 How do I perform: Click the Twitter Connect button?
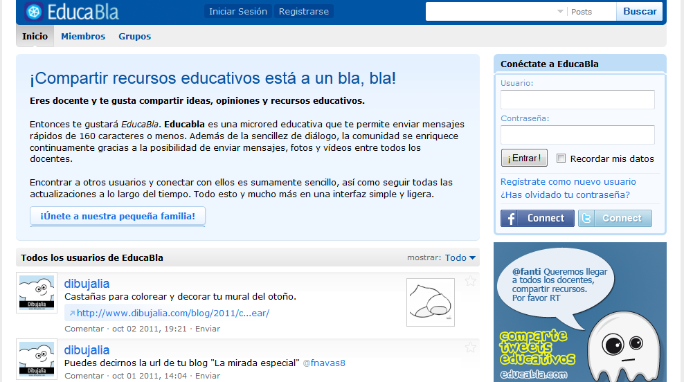(615, 218)
